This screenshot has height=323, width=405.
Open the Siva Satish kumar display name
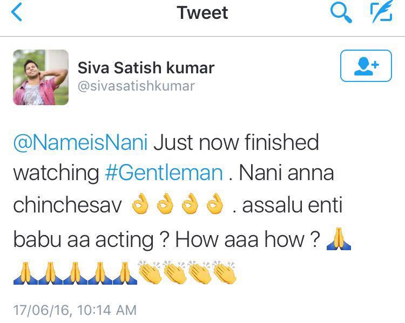(x=146, y=68)
